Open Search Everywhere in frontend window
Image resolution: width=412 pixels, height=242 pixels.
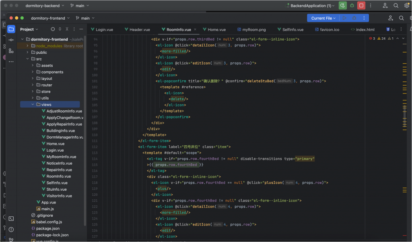(x=401, y=18)
